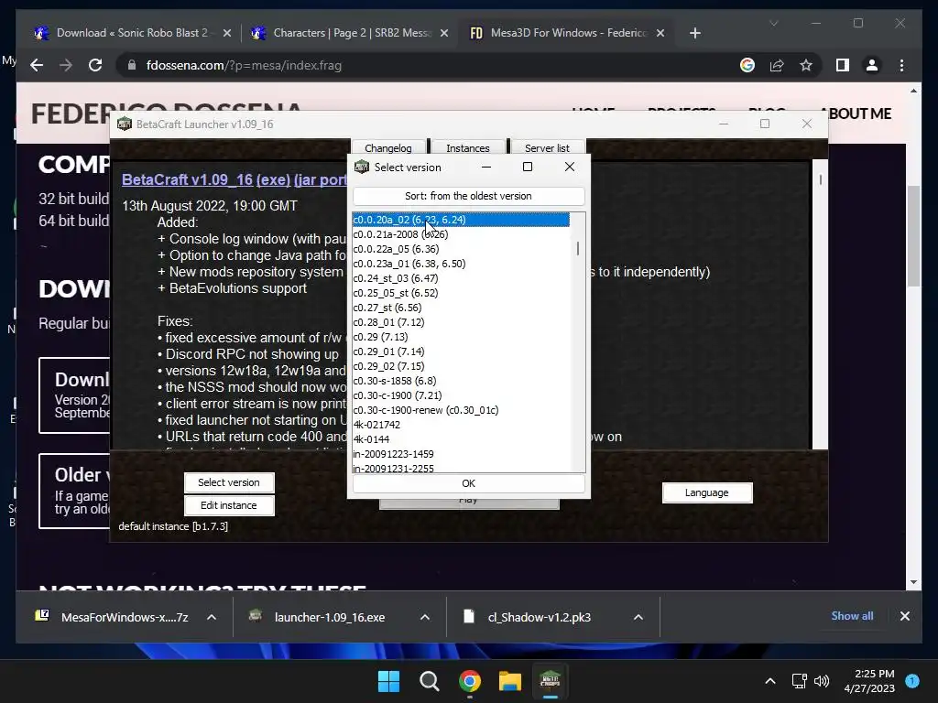Click the Chrome forward arrow
Viewport: 938px width, 703px height.
click(x=66, y=65)
